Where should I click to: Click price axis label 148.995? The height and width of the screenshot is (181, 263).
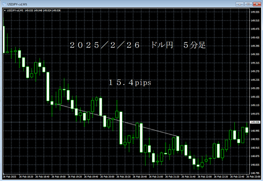click(x=255, y=131)
